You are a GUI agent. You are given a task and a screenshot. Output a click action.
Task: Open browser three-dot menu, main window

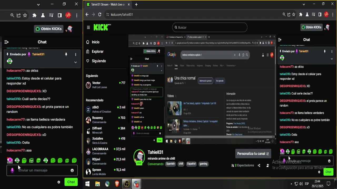333,14
